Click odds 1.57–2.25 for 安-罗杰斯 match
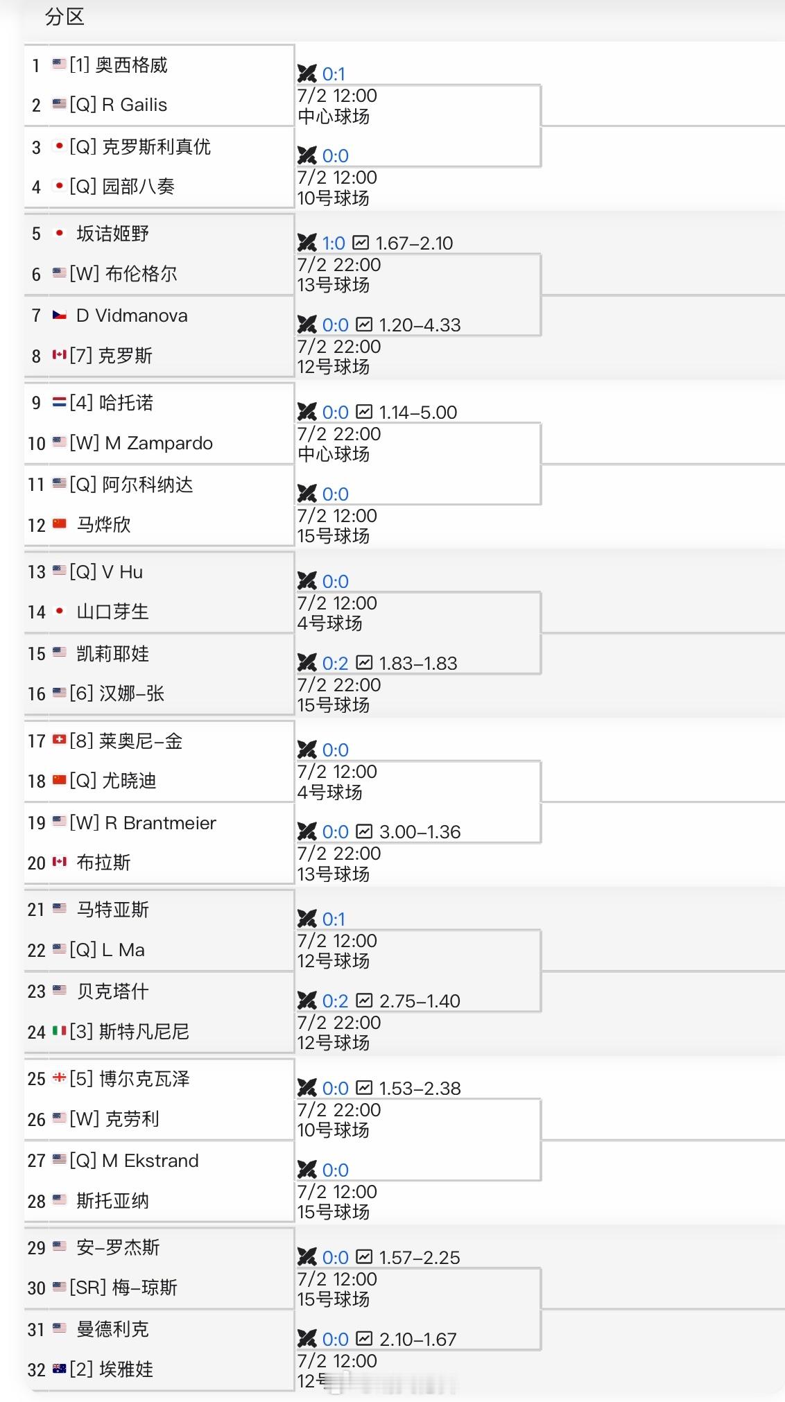The height and width of the screenshot is (1402, 785). [x=420, y=1258]
